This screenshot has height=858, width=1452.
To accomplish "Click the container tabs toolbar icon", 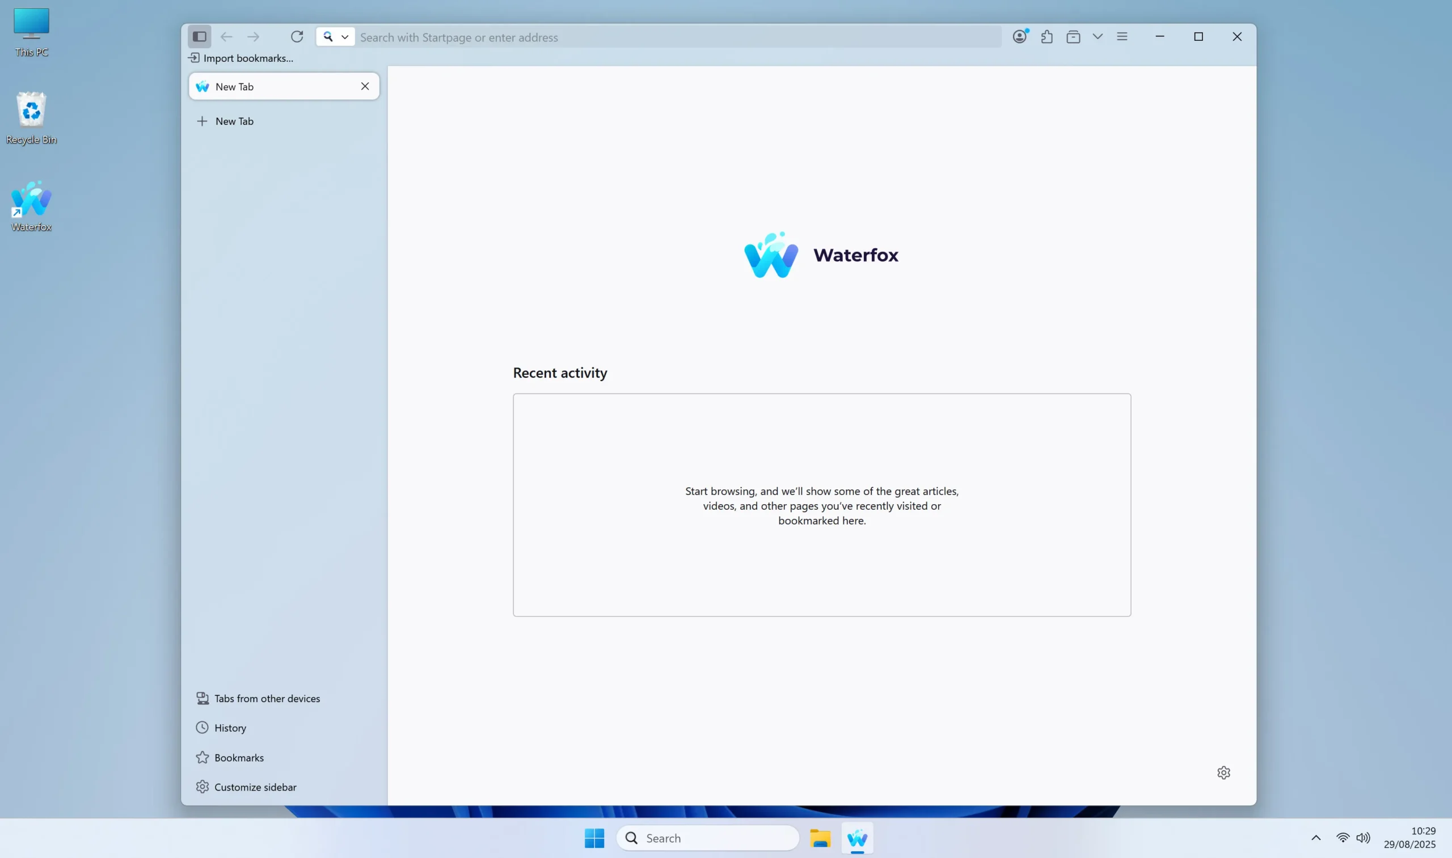I will pos(1073,37).
